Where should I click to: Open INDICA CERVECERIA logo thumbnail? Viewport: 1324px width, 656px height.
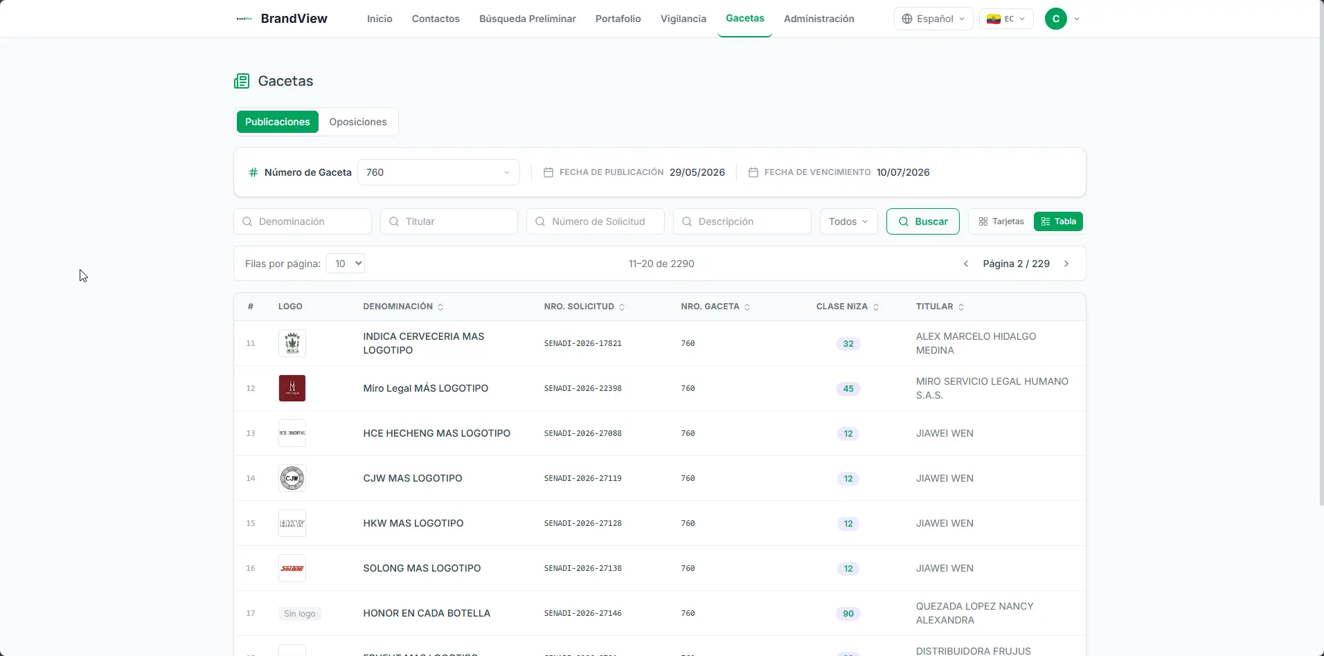(x=292, y=343)
